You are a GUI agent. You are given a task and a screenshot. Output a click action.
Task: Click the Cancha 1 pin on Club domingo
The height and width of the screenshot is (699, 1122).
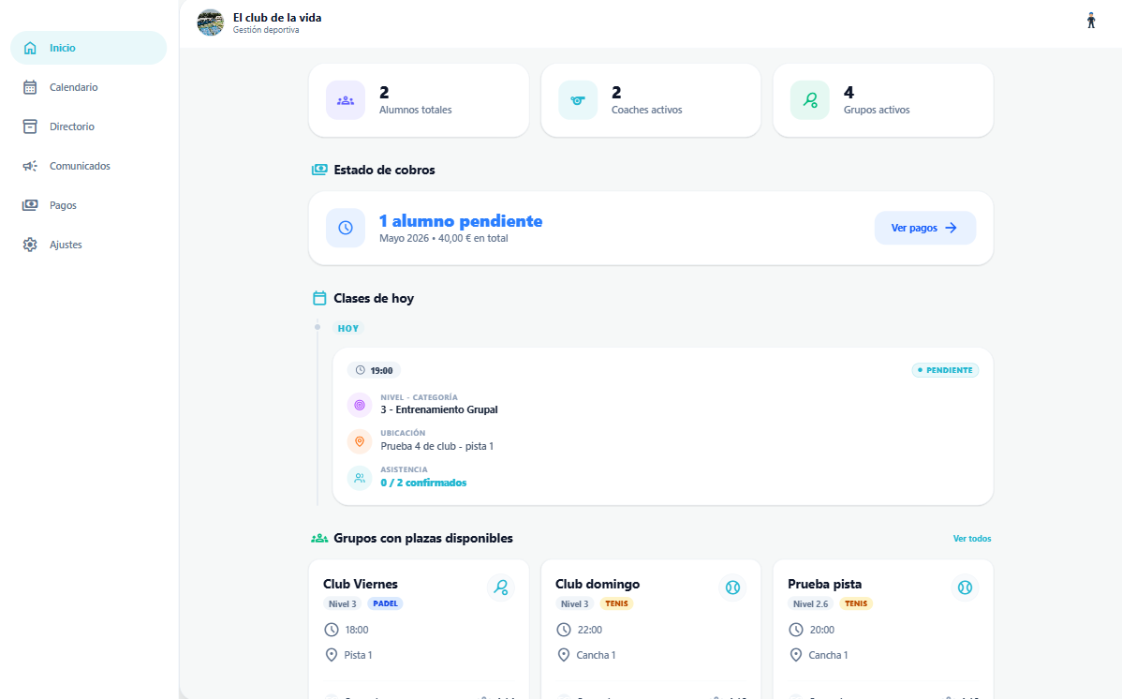564,655
